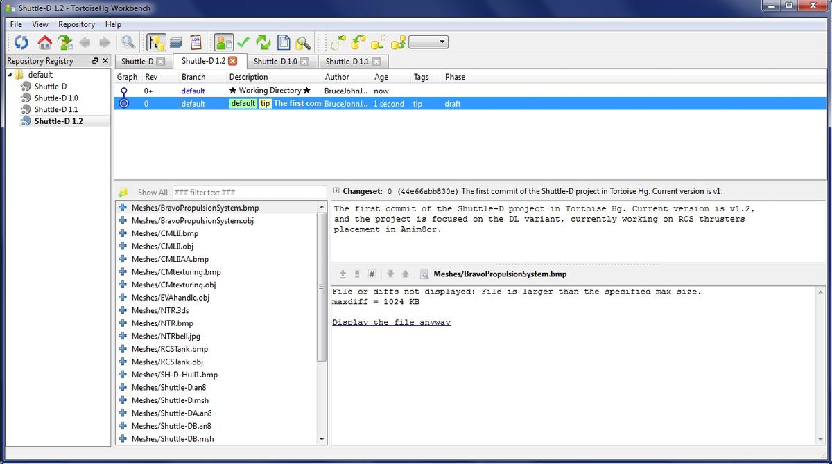
Task: Close the Shuttle-D 1.0 tab
Action: pyautogui.click(x=304, y=62)
